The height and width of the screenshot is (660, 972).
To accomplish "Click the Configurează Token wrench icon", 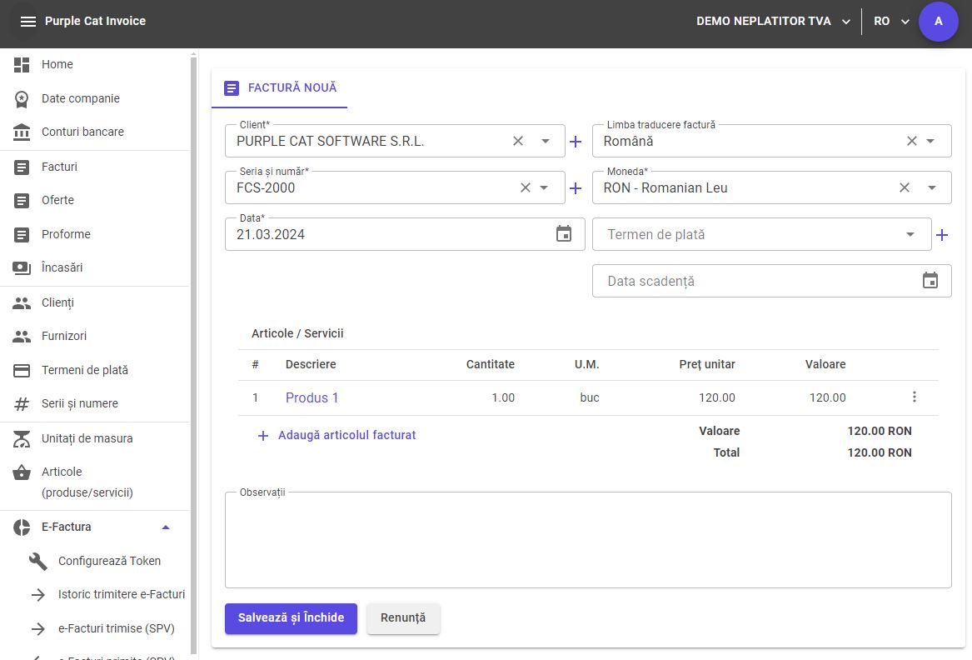I will [x=38, y=562].
